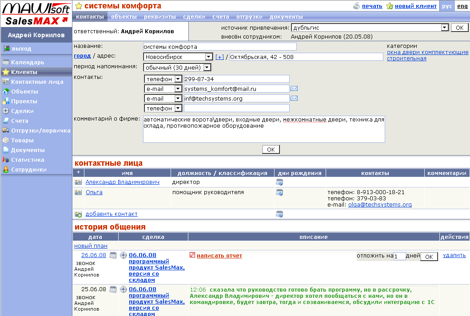Viewport: 470px width, 316px height.
Task: Click OK beside источник привлечения
Action: coord(459,28)
